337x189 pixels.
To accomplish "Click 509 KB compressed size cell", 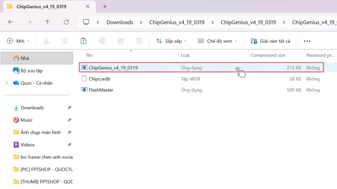I will coord(294,90).
